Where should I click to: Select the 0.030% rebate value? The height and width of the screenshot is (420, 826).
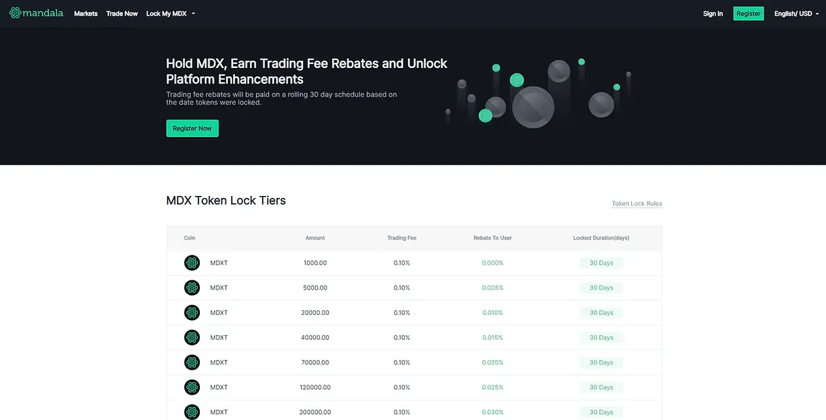pos(492,412)
